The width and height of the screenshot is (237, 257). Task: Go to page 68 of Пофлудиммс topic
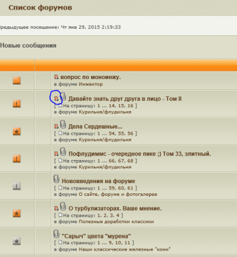(130, 161)
